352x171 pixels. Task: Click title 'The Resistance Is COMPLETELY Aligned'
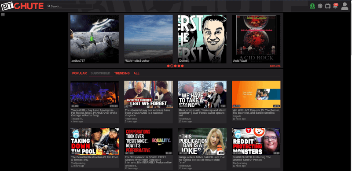[148, 160]
